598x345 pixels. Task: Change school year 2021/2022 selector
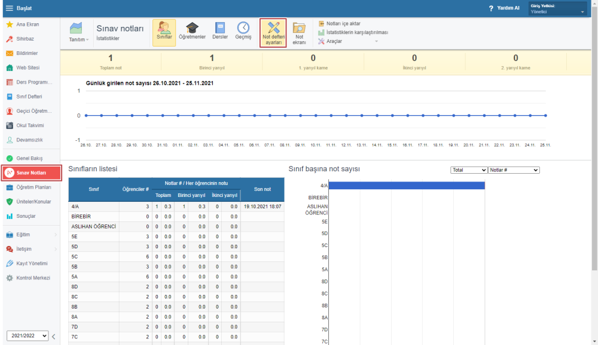28,336
